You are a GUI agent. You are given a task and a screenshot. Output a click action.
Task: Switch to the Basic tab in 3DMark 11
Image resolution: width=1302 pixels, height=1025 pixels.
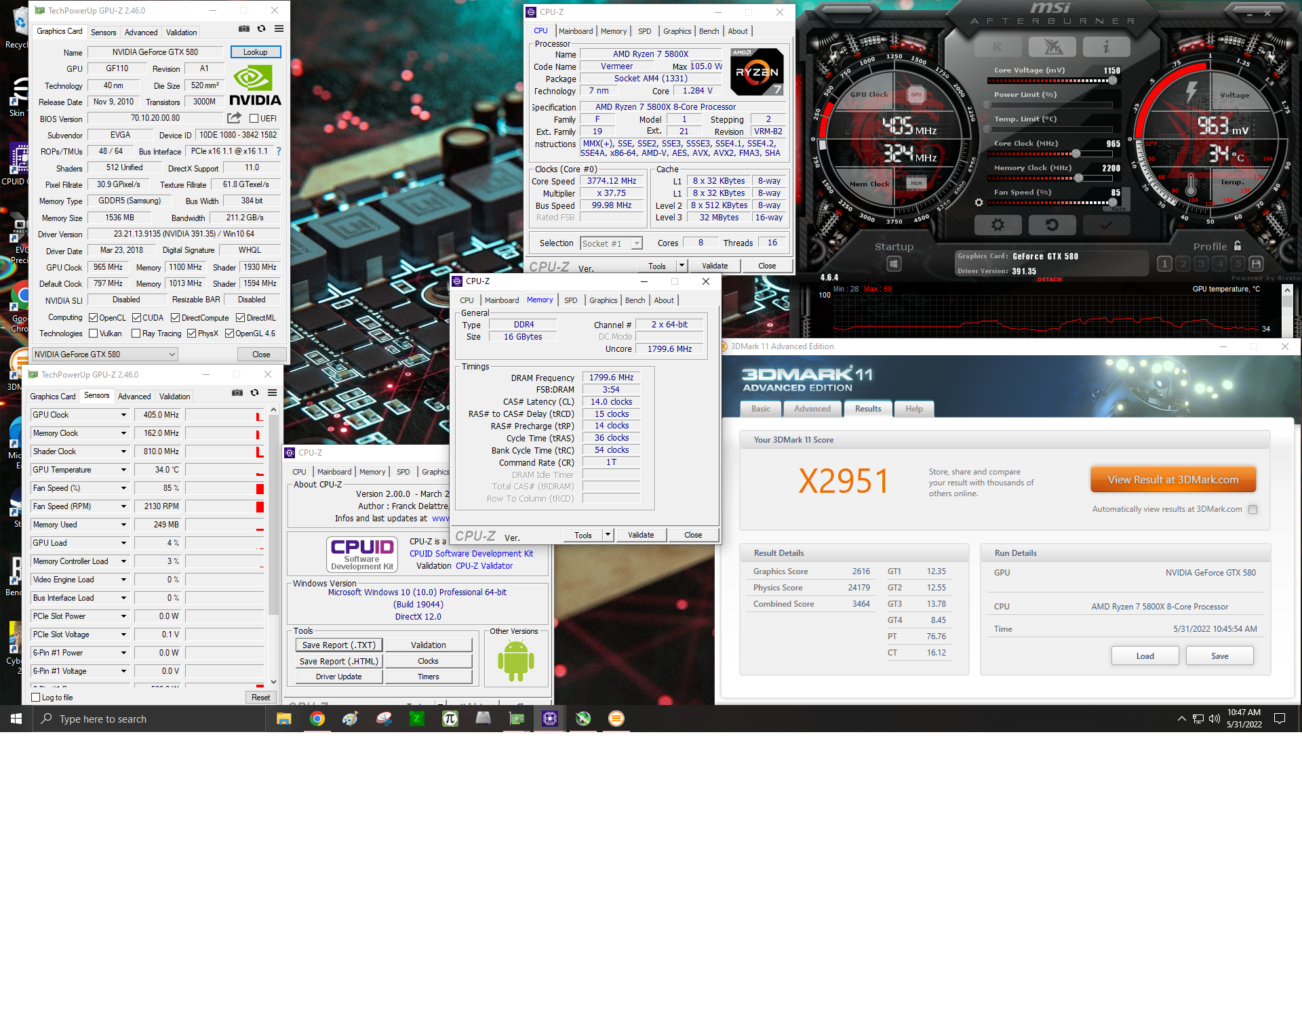(x=760, y=409)
